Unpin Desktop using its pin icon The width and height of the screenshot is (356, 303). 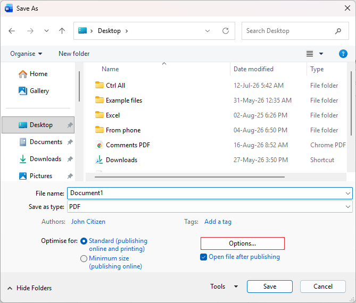click(x=70, y=125)
